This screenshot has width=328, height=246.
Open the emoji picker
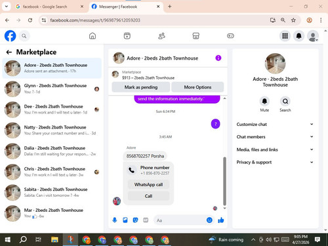pos(209,220)
